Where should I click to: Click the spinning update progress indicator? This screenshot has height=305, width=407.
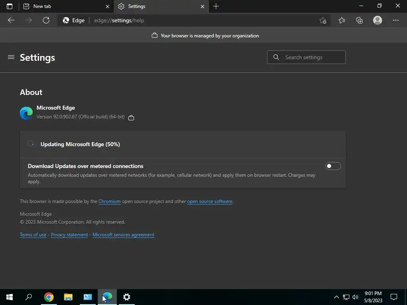pos(30,144)
